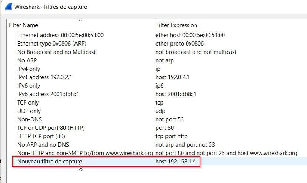
Task: Select No Broadcast and no Multicast filter
Action: (x=56, y=52)
